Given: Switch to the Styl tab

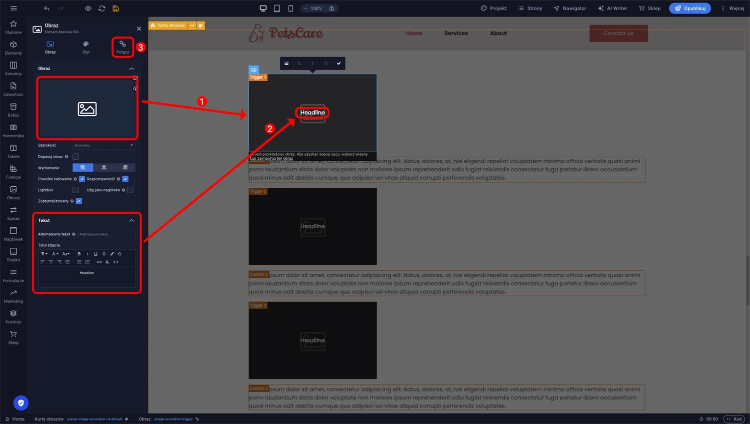Looking at the screenshot, I should pyautogui.click(x=86, y=47).
